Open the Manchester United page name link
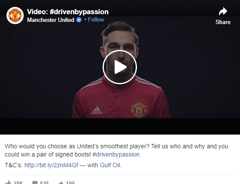The height and width of the screenshot is (184, 240). point(50,20)
